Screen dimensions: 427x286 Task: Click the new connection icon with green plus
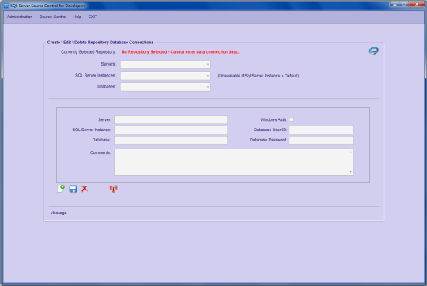[x=61, y=189]
